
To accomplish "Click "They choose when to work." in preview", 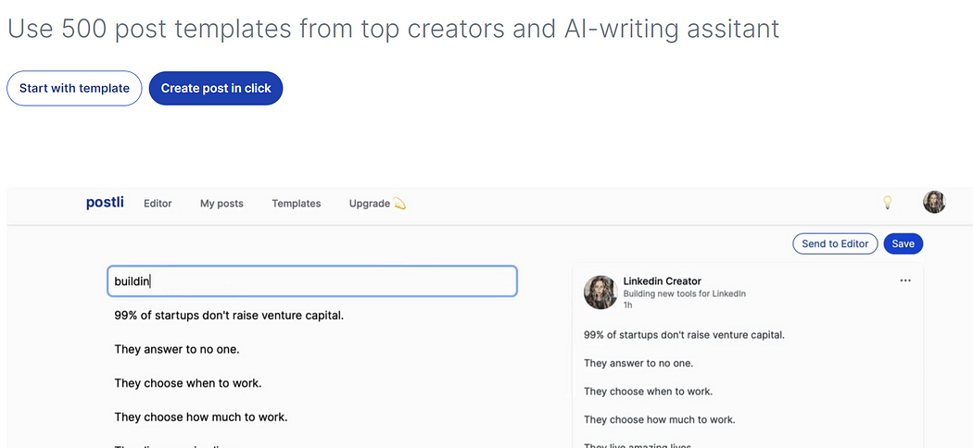I will 649,392.
